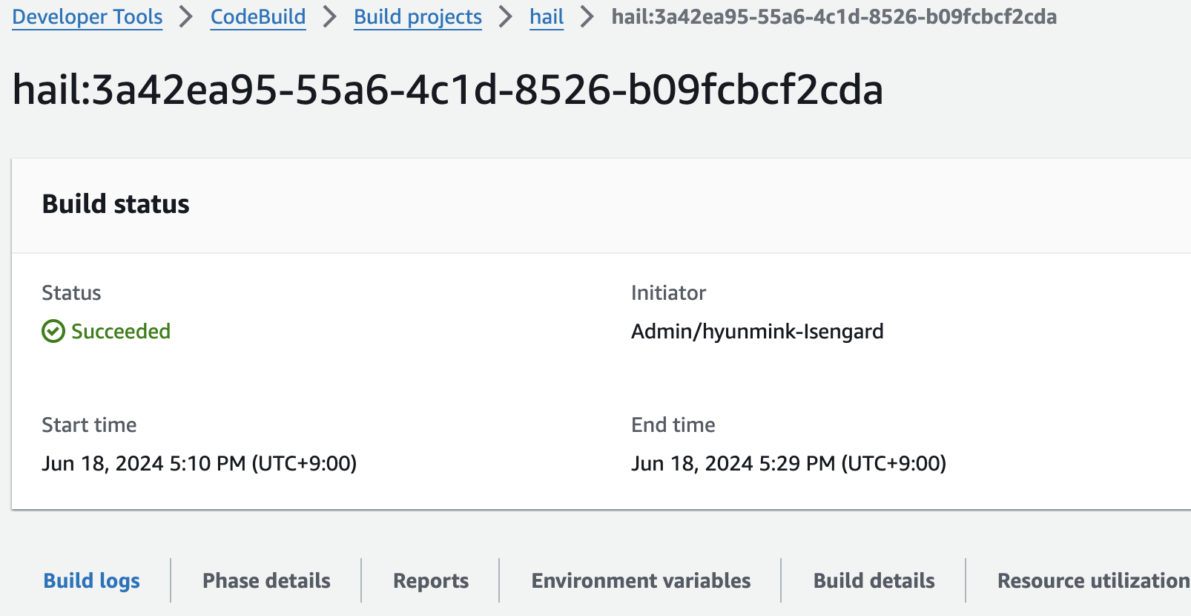The height and width of the screenshot is (616, 1191).
Task: Go to CodeBuild breadcrumb link
Action: coord(258,16)
